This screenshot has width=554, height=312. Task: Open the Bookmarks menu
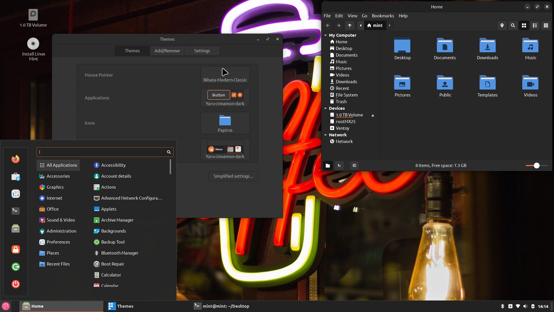click(x=383, y=16)
